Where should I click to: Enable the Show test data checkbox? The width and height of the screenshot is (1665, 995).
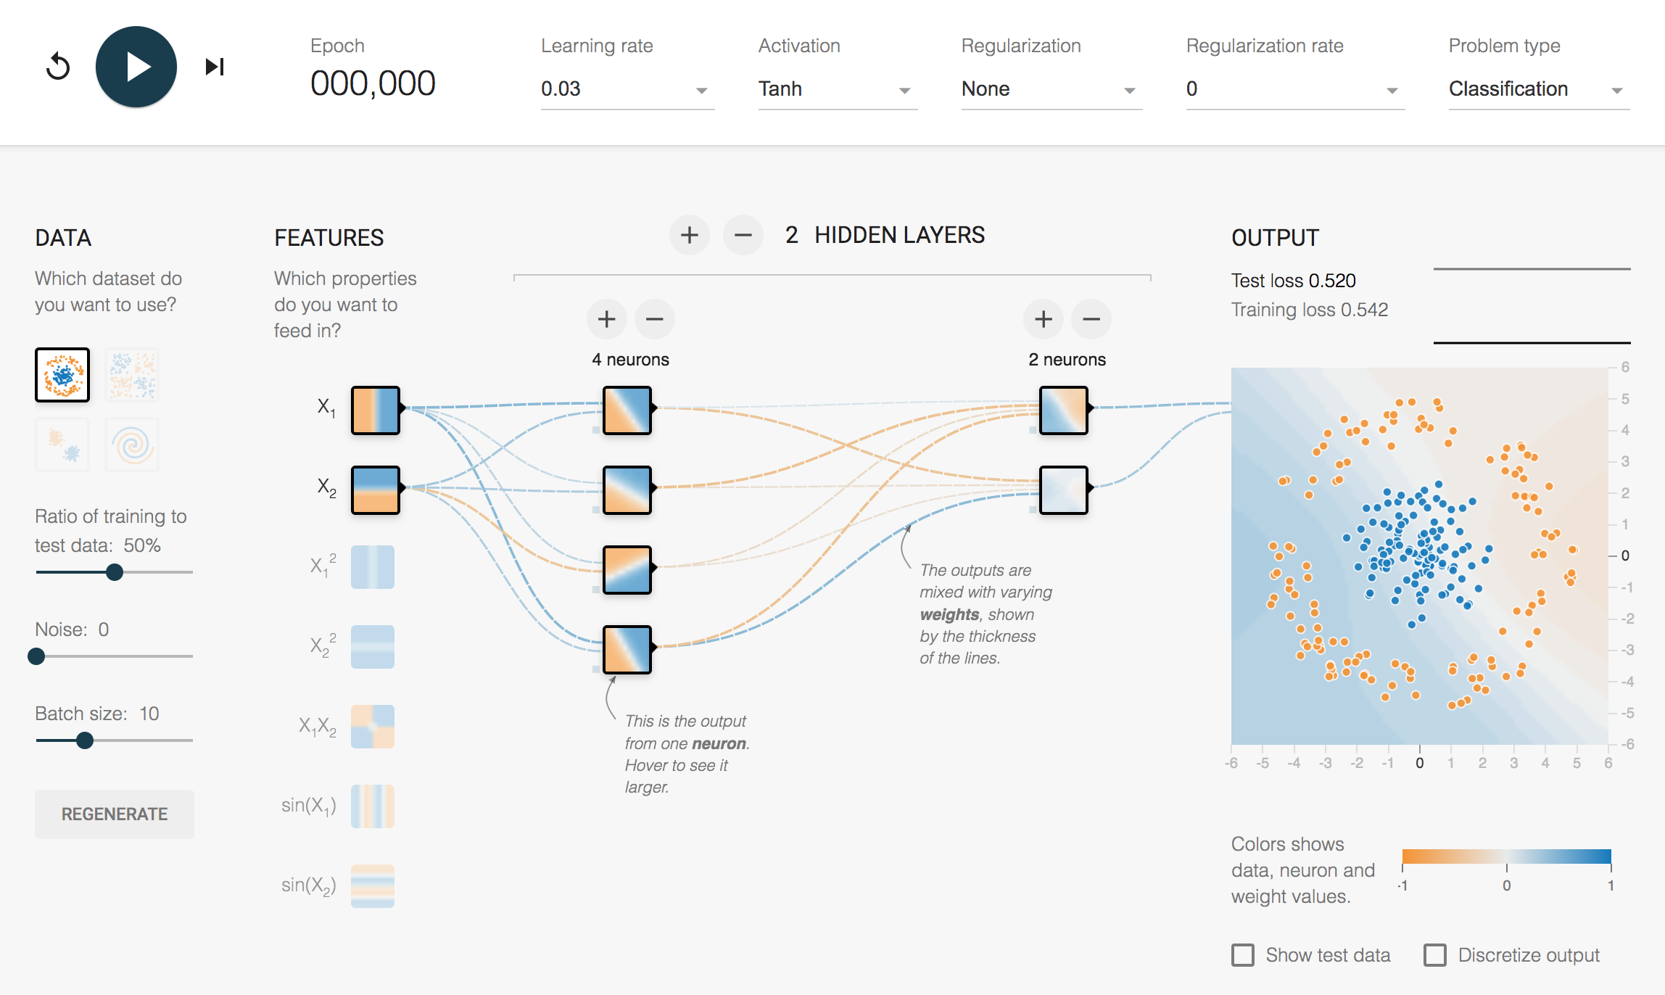pos(1243,955)
